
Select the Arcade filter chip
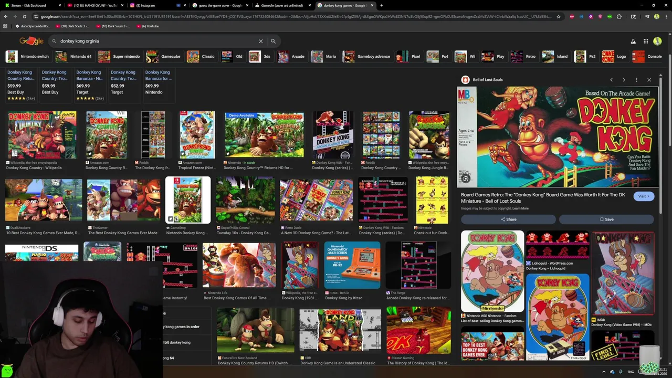(292, 57)
